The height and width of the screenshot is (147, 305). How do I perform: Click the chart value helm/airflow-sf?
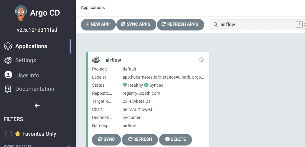click(x=137, y=109)
